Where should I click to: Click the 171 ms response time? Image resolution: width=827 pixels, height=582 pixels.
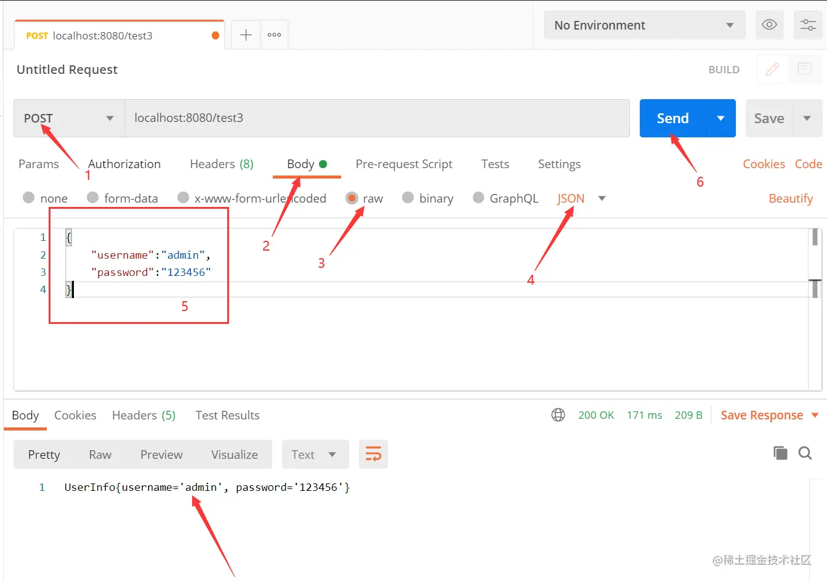click(644, 415)
